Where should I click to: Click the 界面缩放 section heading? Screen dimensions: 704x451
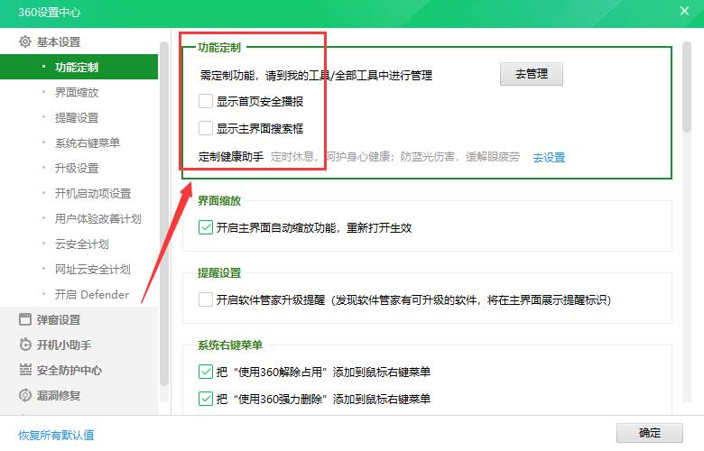point(219,200)
